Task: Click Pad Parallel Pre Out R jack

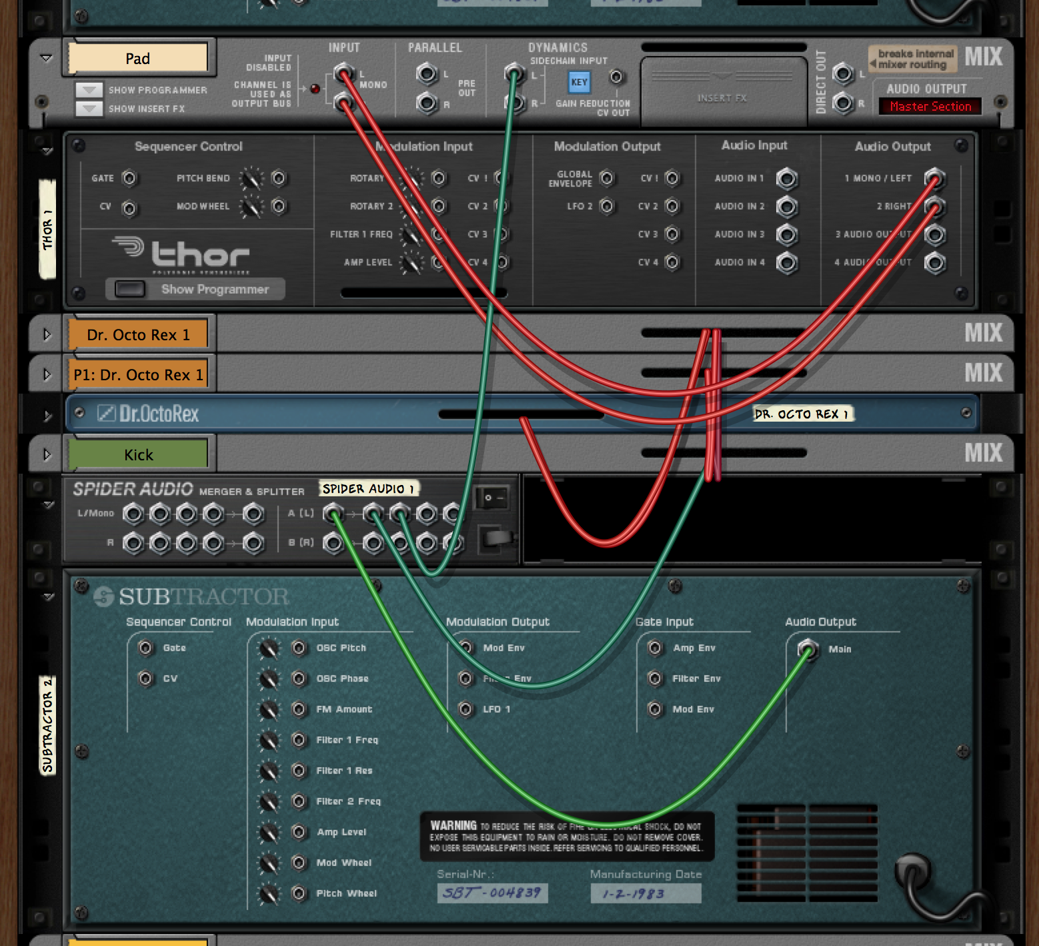Action: [427, 103]
